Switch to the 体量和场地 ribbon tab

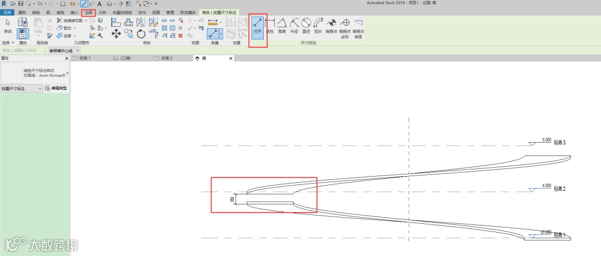click(121, 12)
